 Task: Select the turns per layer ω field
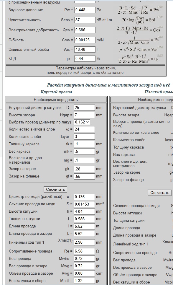pos(84,129)
